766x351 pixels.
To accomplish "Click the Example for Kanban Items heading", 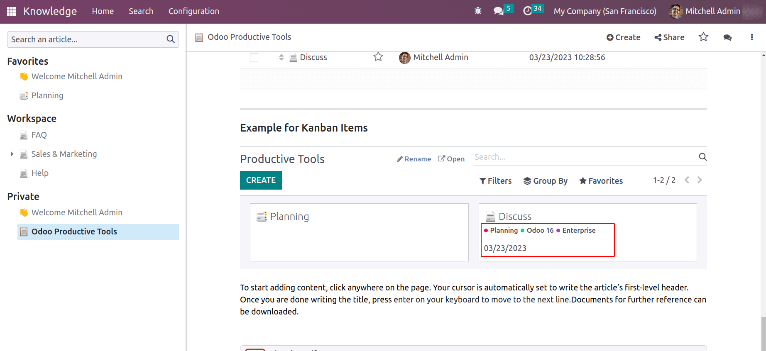I will click(x=303, y=128).
